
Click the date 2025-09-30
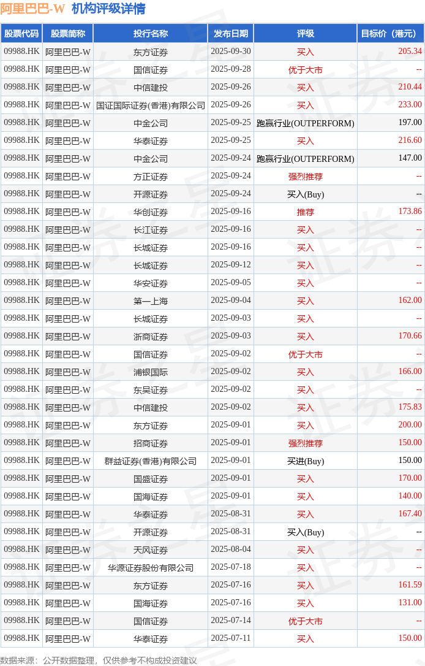click(231, 51)
